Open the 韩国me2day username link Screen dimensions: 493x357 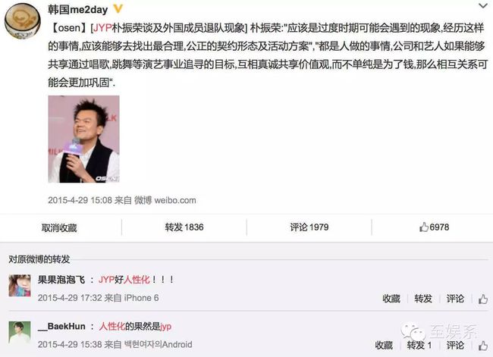[77, 9]
